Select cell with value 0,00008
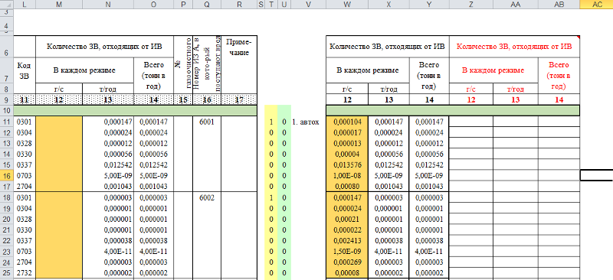 347,272
